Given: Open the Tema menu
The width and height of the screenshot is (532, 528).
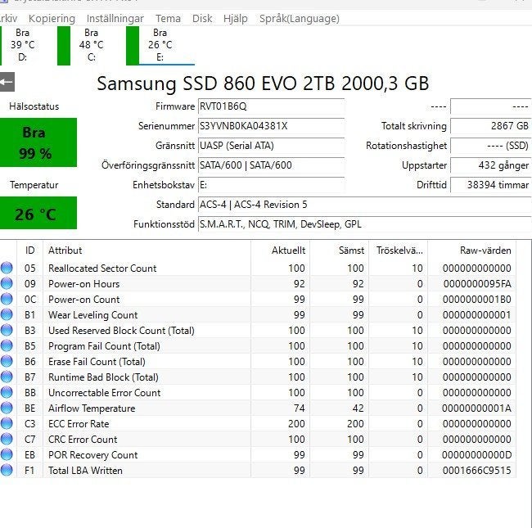Looking at the screenshot, I should [168, 19].
